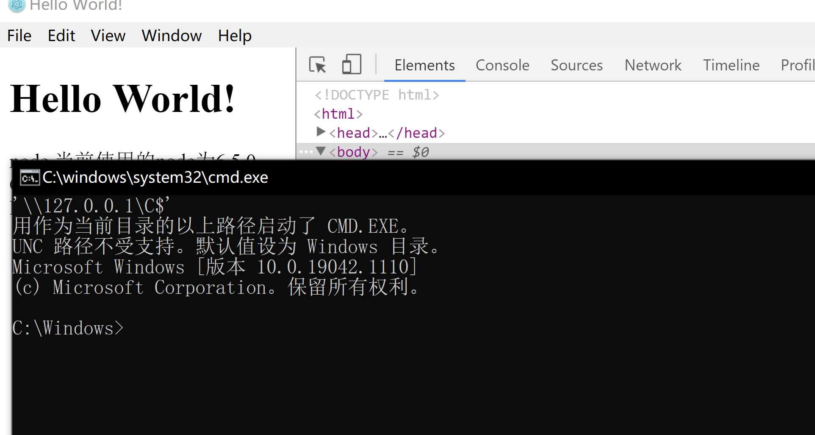Collapse the body element in the DOM tree
The image size is (815, 435).
click(x=321, y=151)
